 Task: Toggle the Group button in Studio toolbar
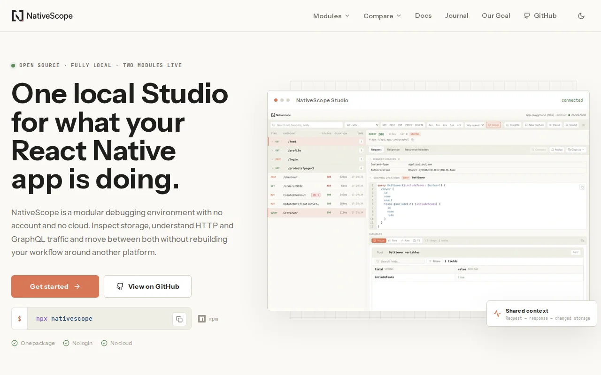tap(493, 125)
